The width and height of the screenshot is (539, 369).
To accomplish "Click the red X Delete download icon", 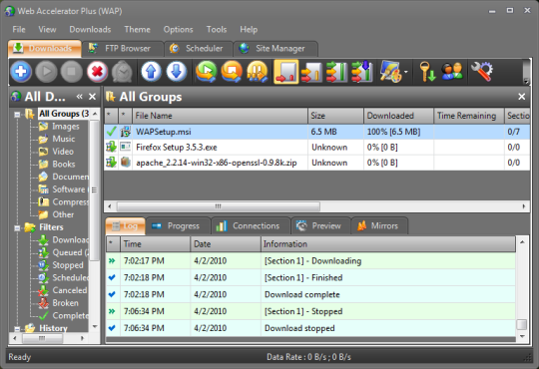I will coord(97,72).
